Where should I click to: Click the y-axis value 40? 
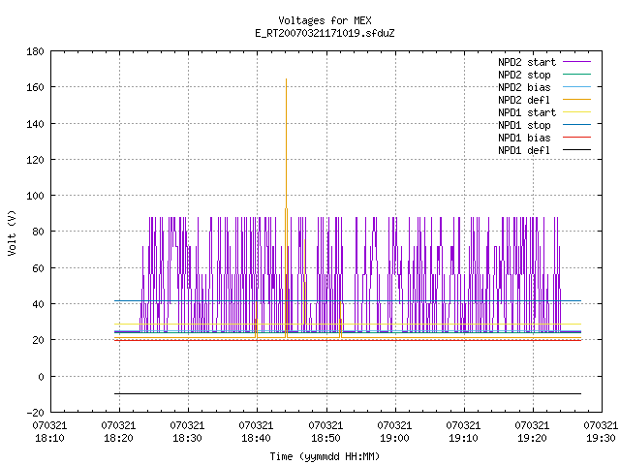coord(38,304)
